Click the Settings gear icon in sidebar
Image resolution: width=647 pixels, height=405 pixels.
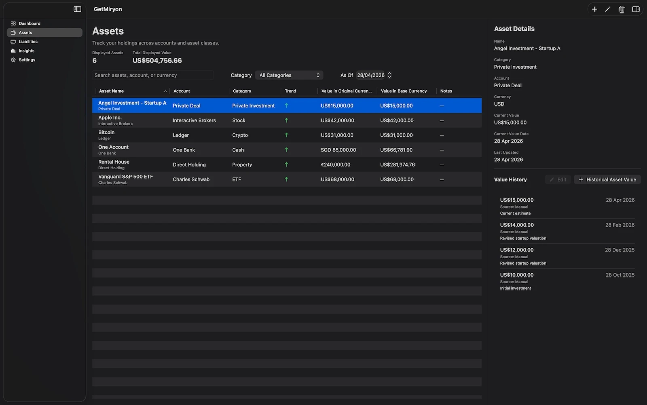(13, 60)
